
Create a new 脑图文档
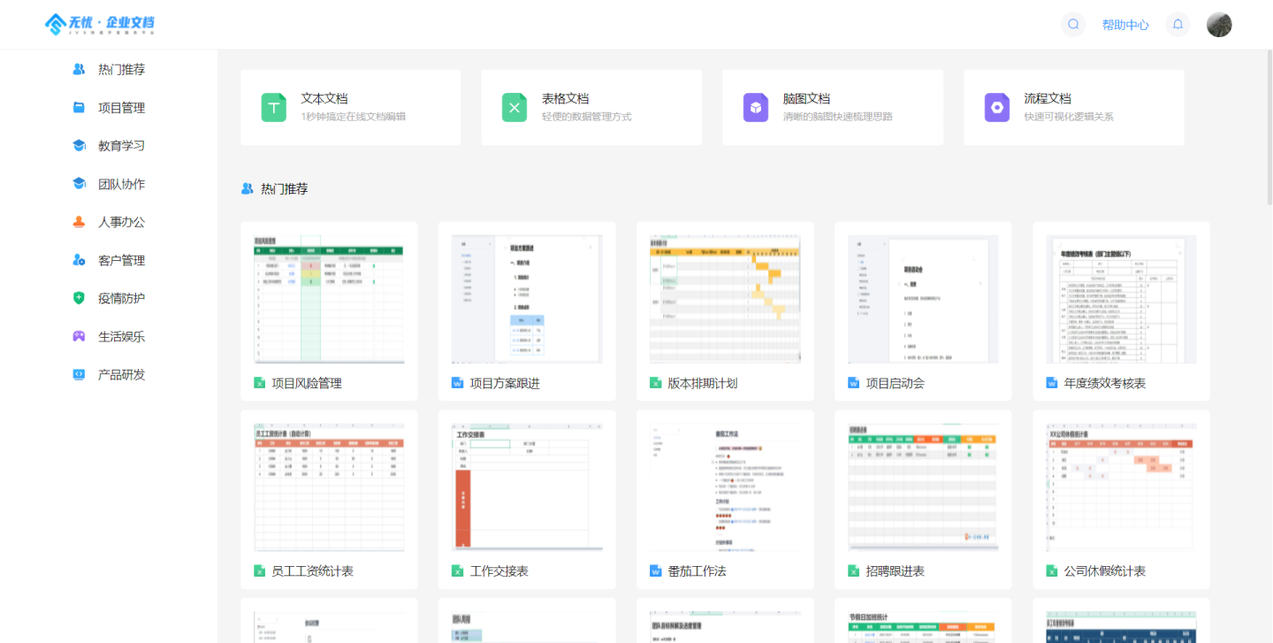point(833,108)
